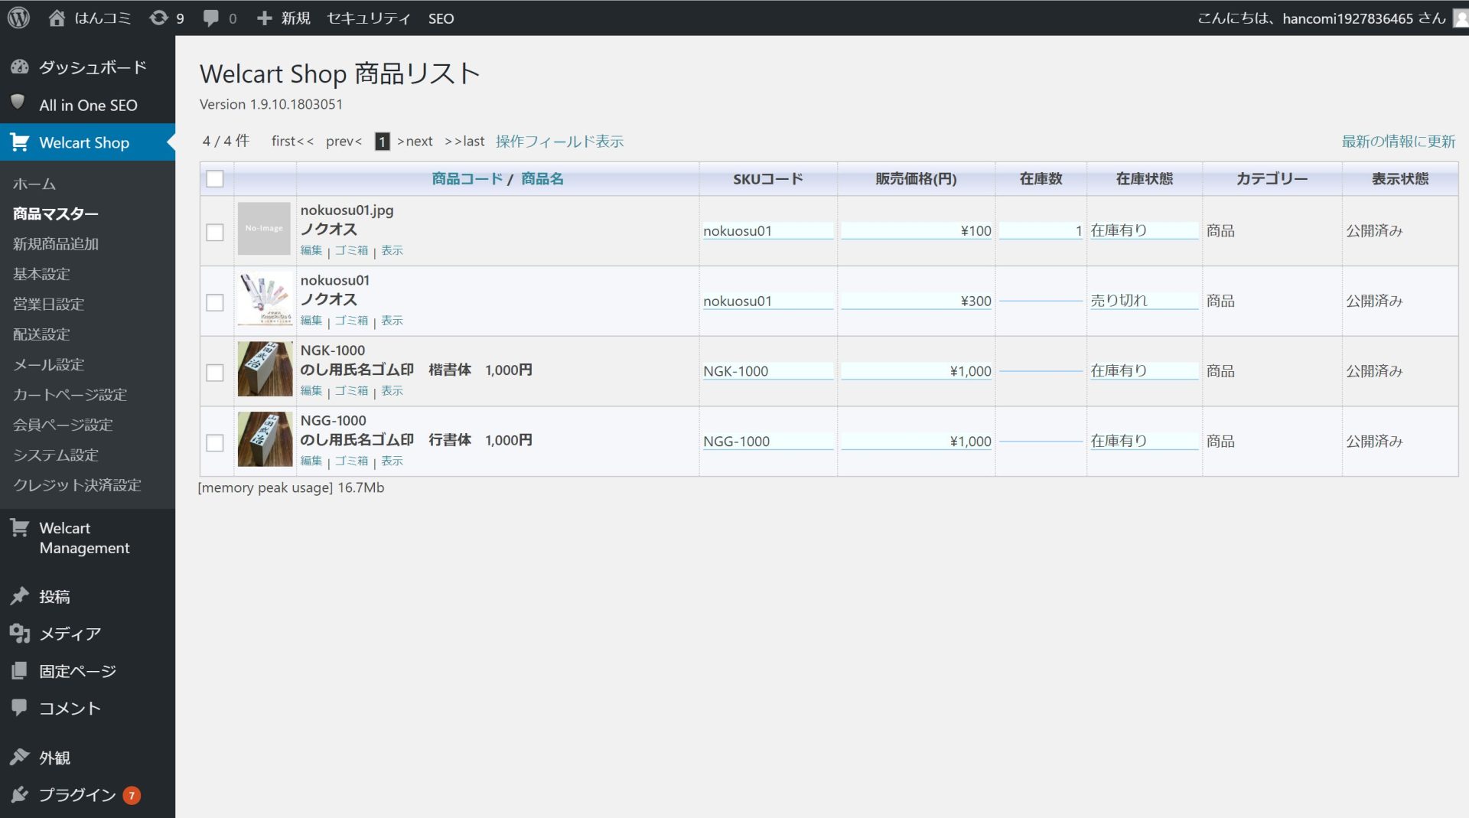Click 操作フィールド表示 link
Screen dimensions: 1469x818
click(x=559, y=142)
